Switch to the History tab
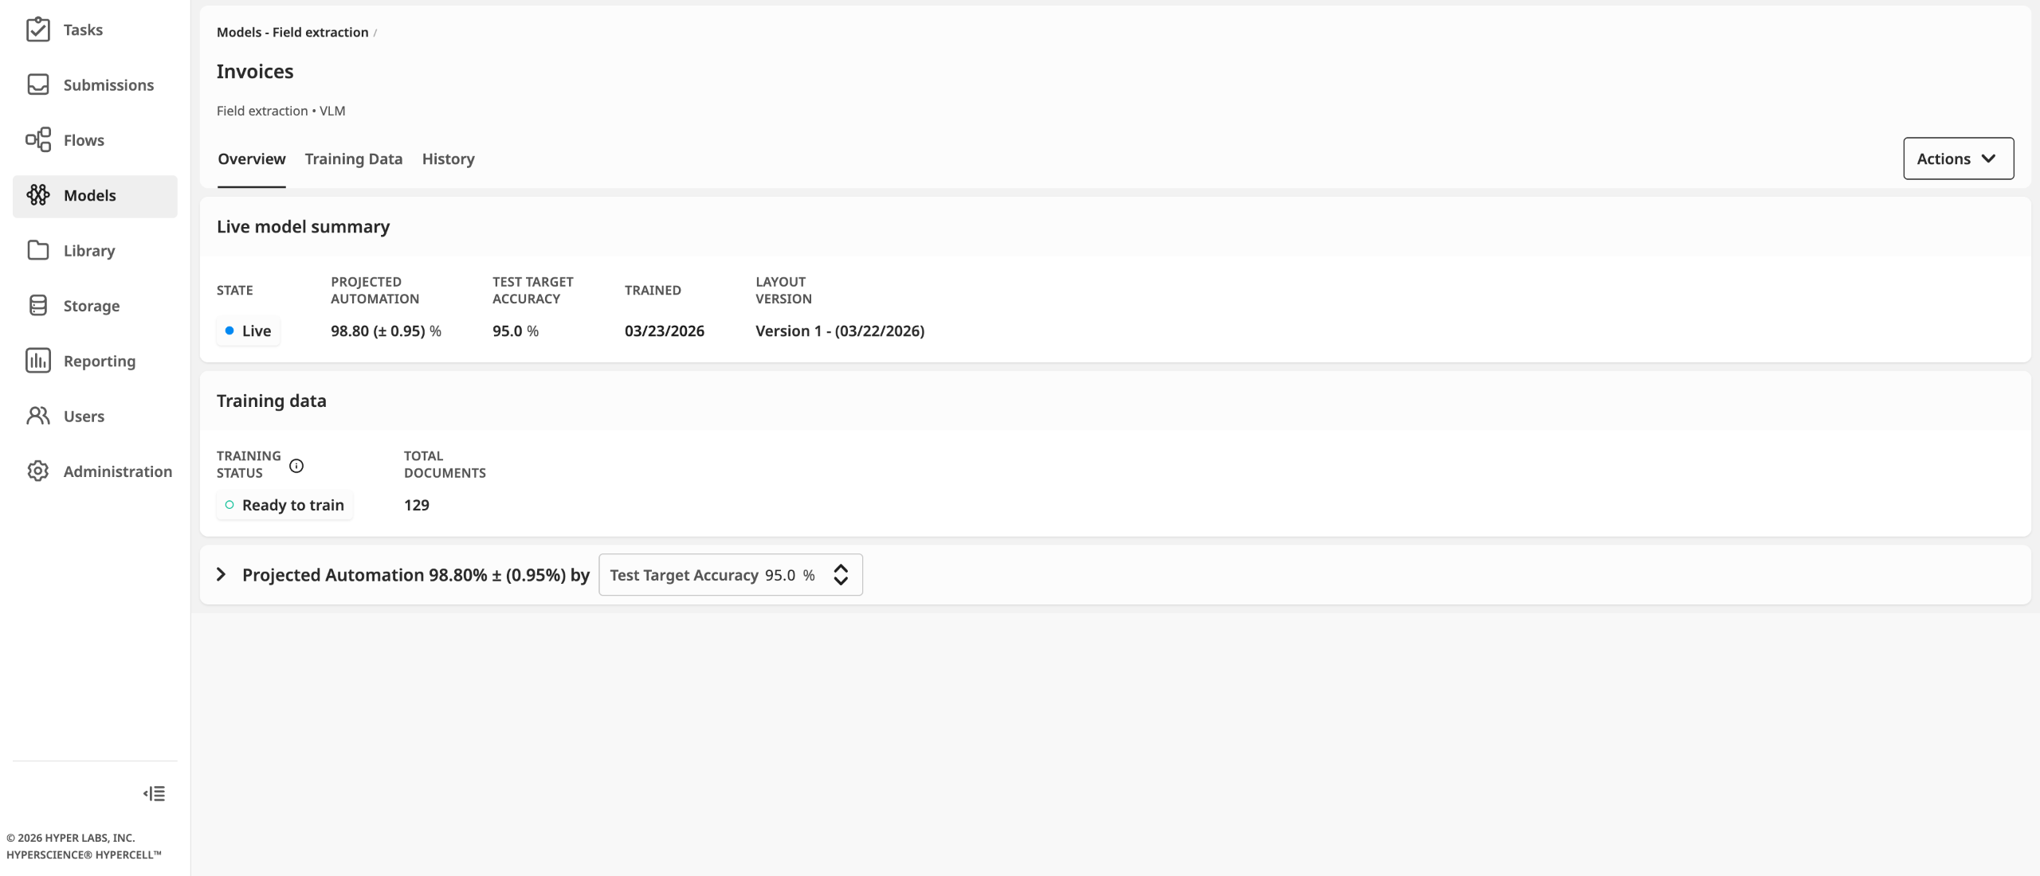2040x876 pixels. point(448,159)
